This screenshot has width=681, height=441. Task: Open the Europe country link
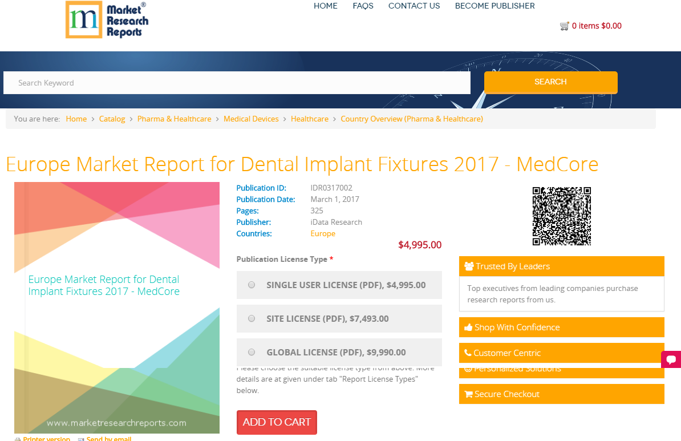(x=323, y=234)
